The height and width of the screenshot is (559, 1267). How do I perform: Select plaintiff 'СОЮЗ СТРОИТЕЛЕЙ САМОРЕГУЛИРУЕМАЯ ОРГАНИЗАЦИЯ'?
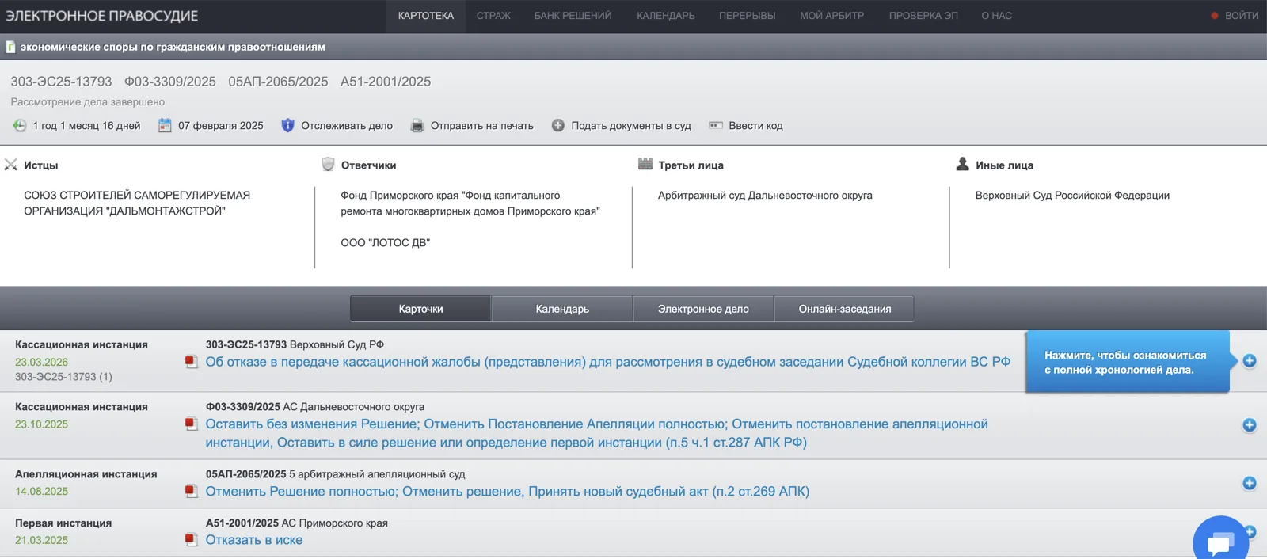tap(137, 203)
